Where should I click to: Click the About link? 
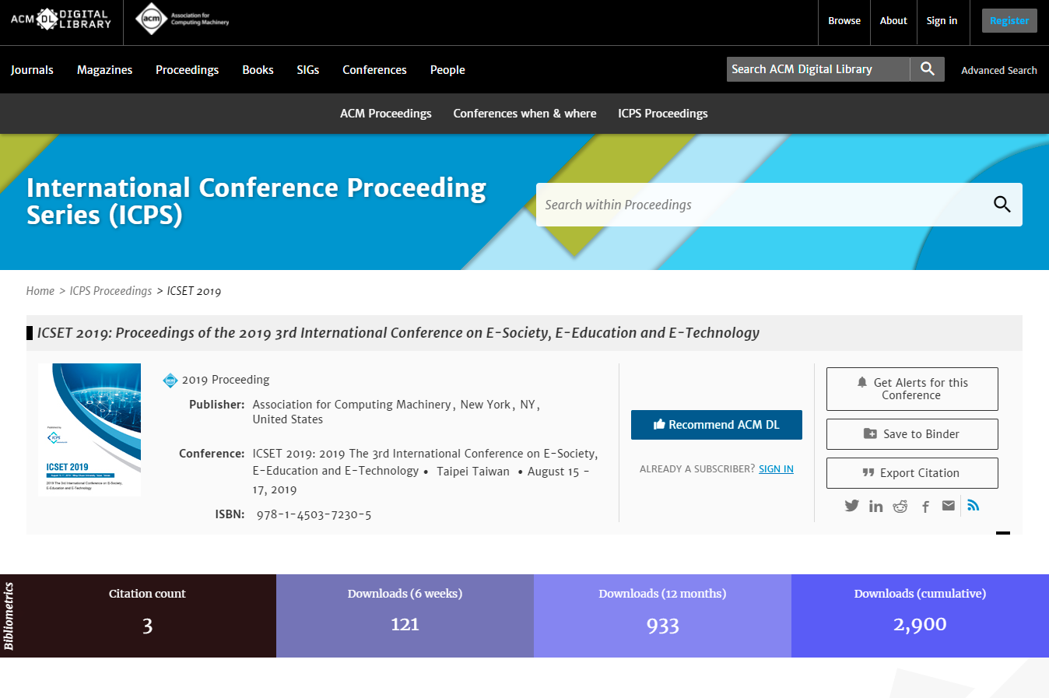893,21
